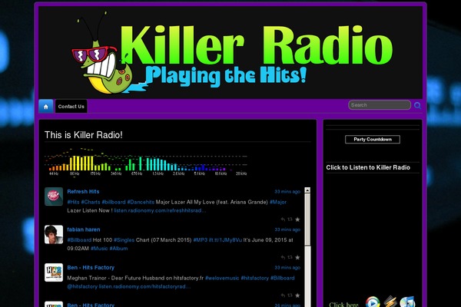Open listen.radionomy.com/hitsfactoryrad link

(144, 286)
